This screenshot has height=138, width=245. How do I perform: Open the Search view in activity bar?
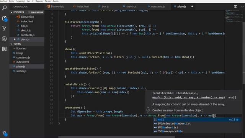(4, 8)
